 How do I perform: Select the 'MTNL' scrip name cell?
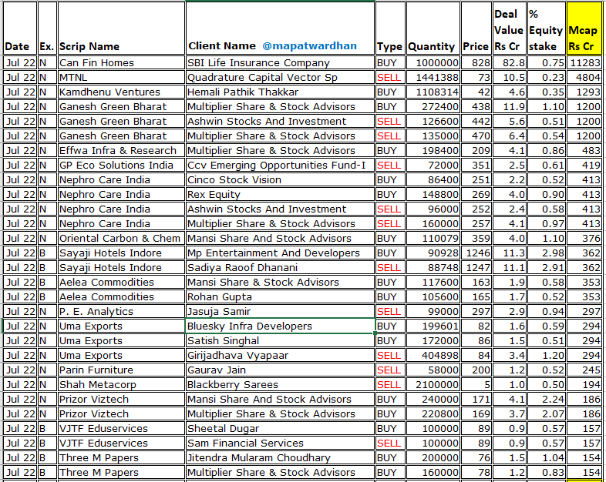121,77
